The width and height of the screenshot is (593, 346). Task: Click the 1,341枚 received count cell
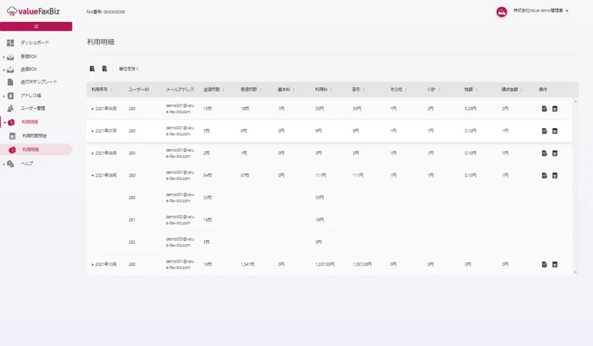click(248, 264)
